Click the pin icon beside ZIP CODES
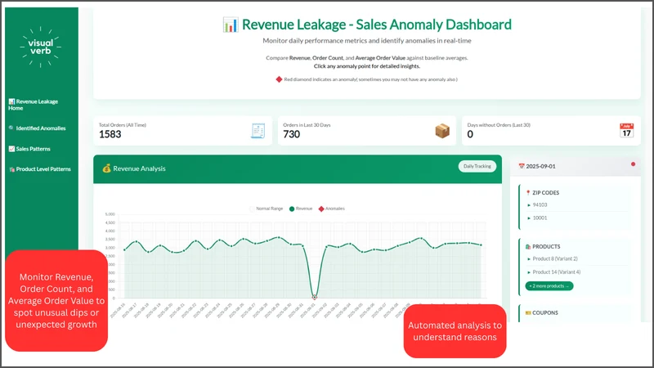 (x=528, y=193)
